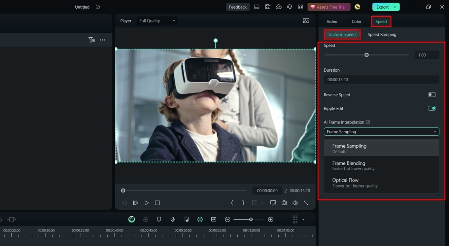
Task: Play the video preview
Action: pos(146,203)
